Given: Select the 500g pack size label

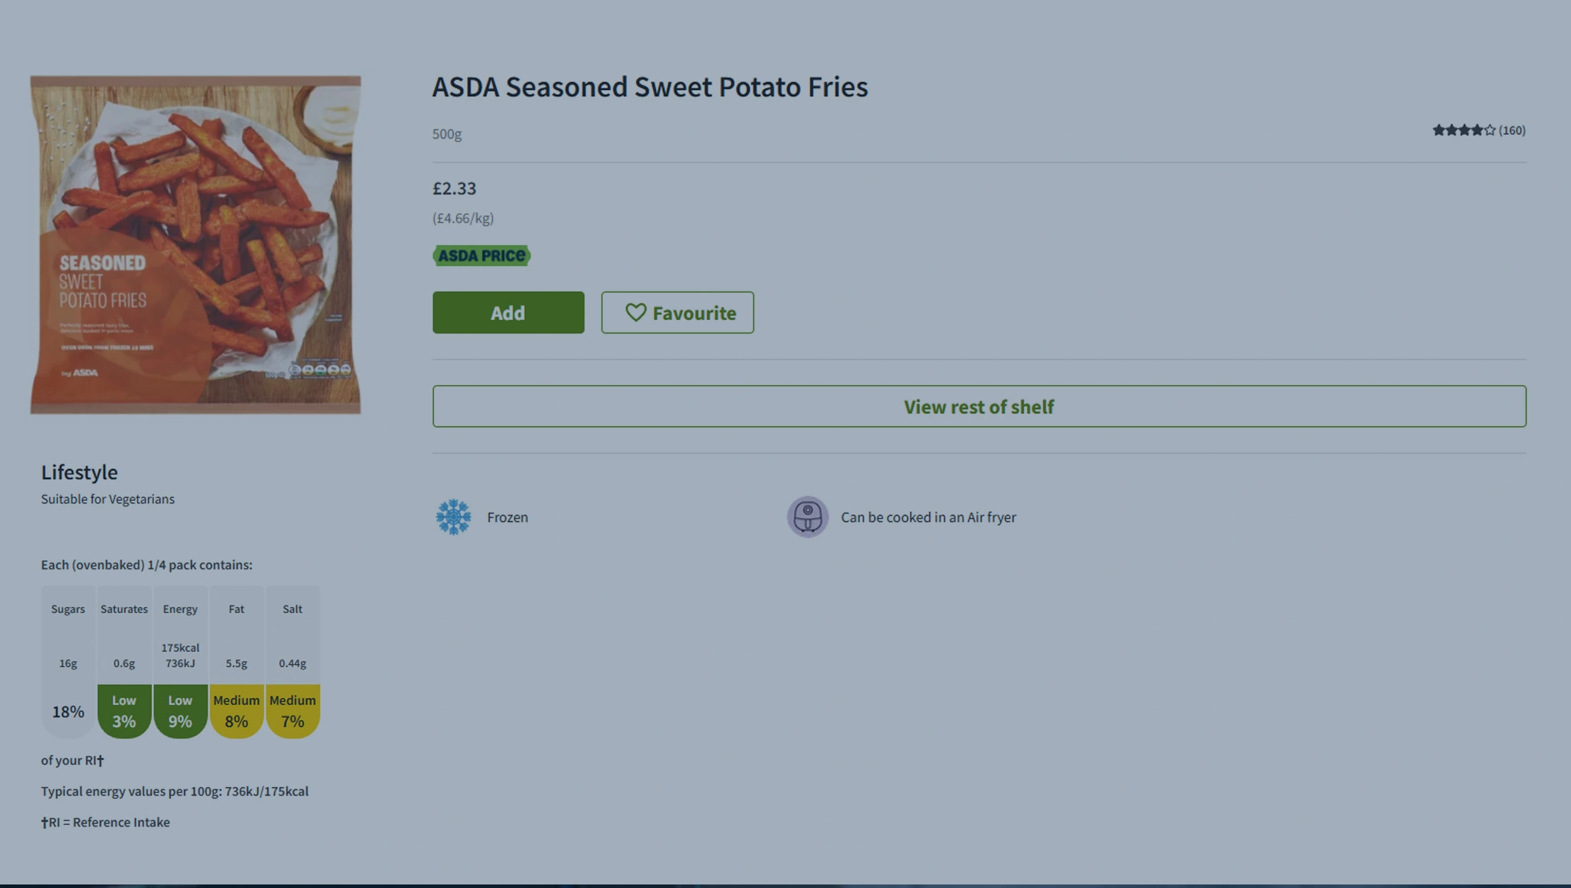Looking at the screenshot, I should pos(447,134).
